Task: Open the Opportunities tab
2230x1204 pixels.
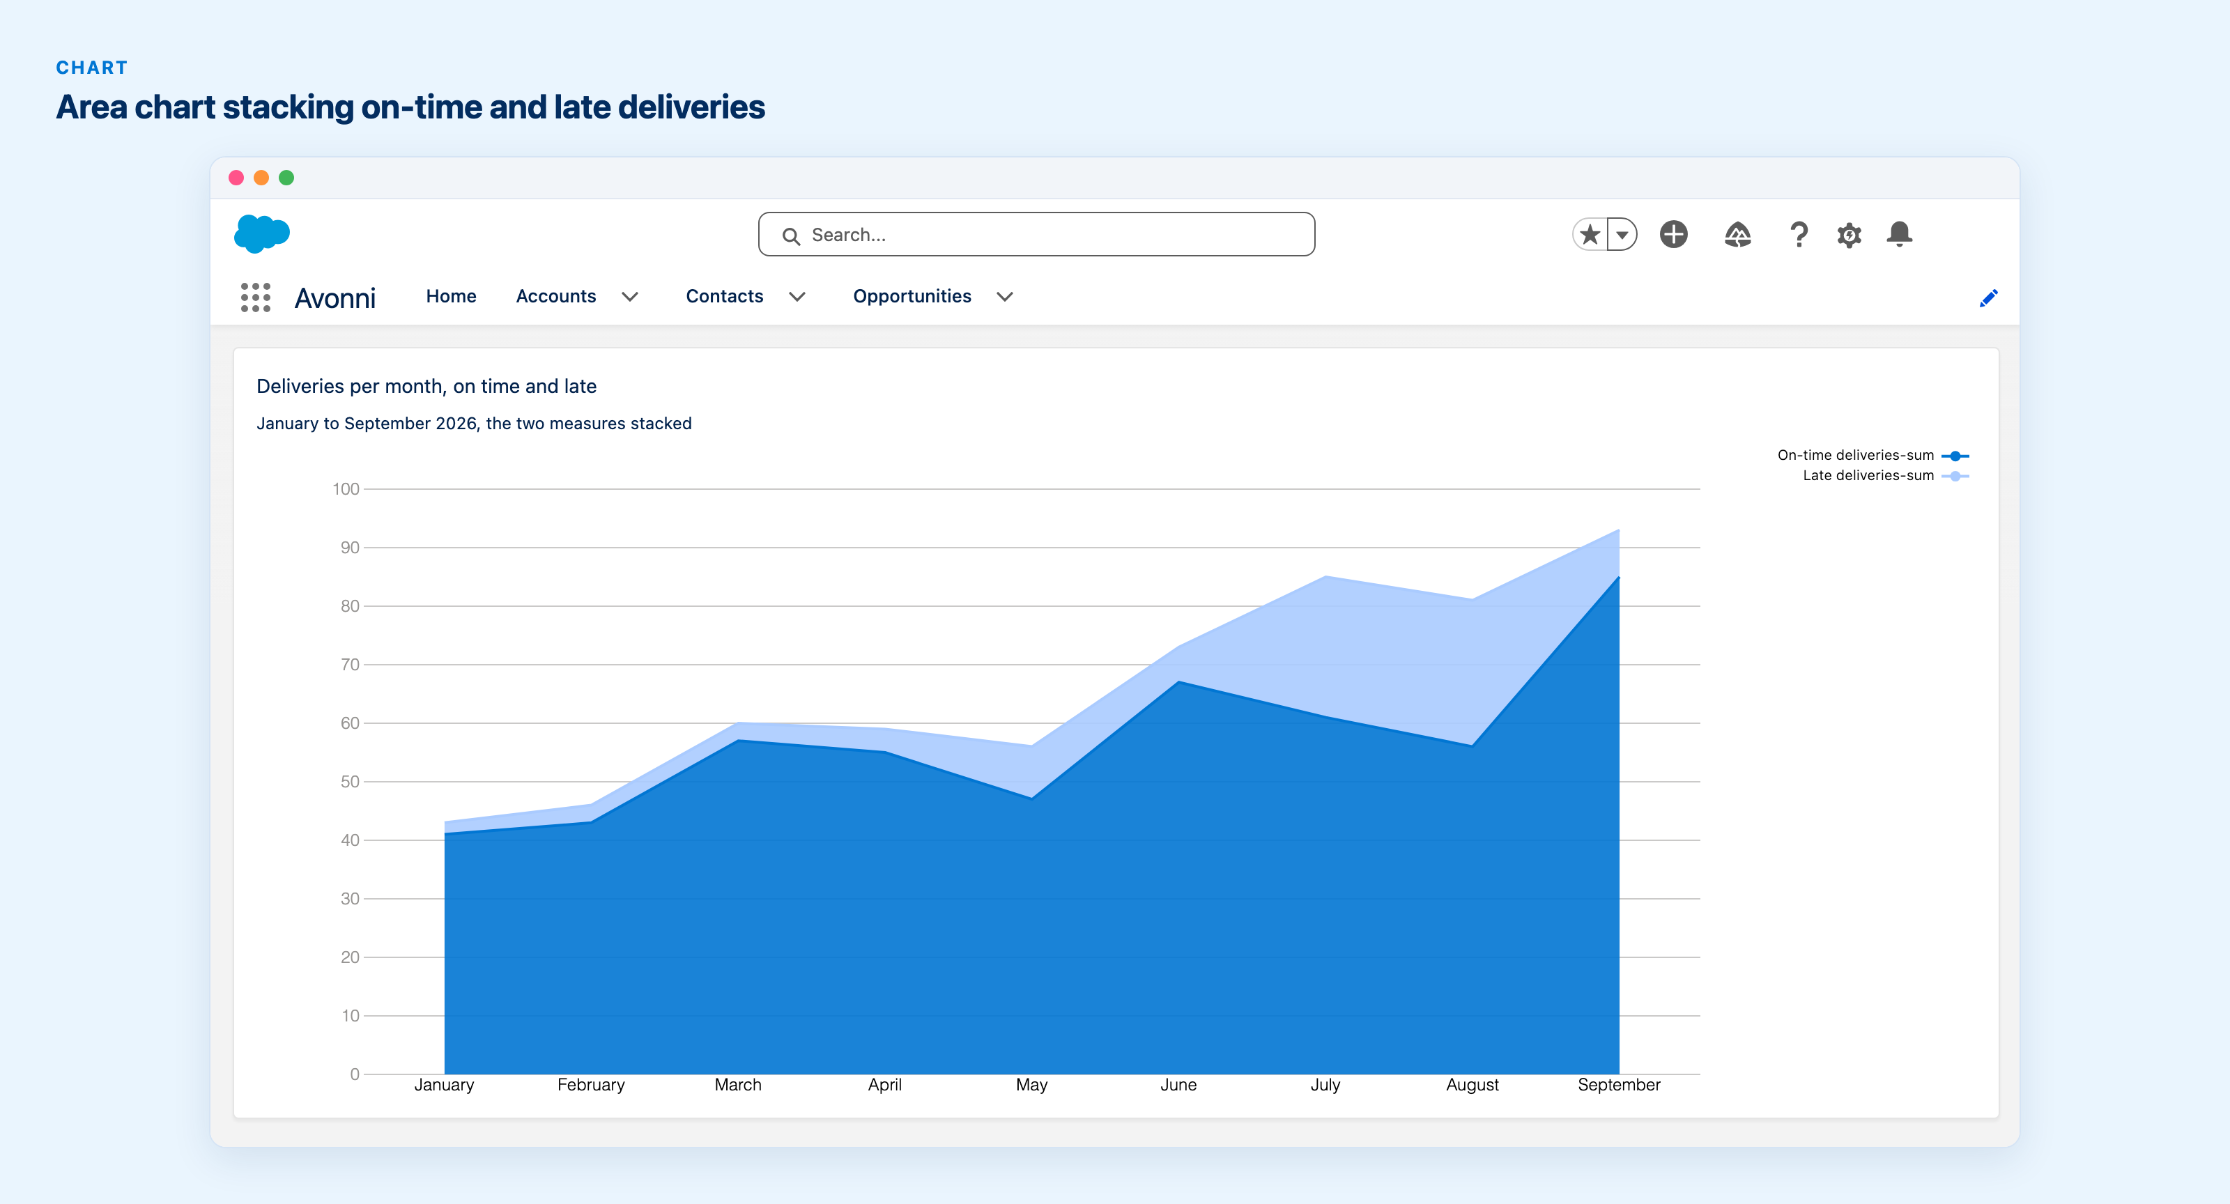Action: tap(912, 296)
